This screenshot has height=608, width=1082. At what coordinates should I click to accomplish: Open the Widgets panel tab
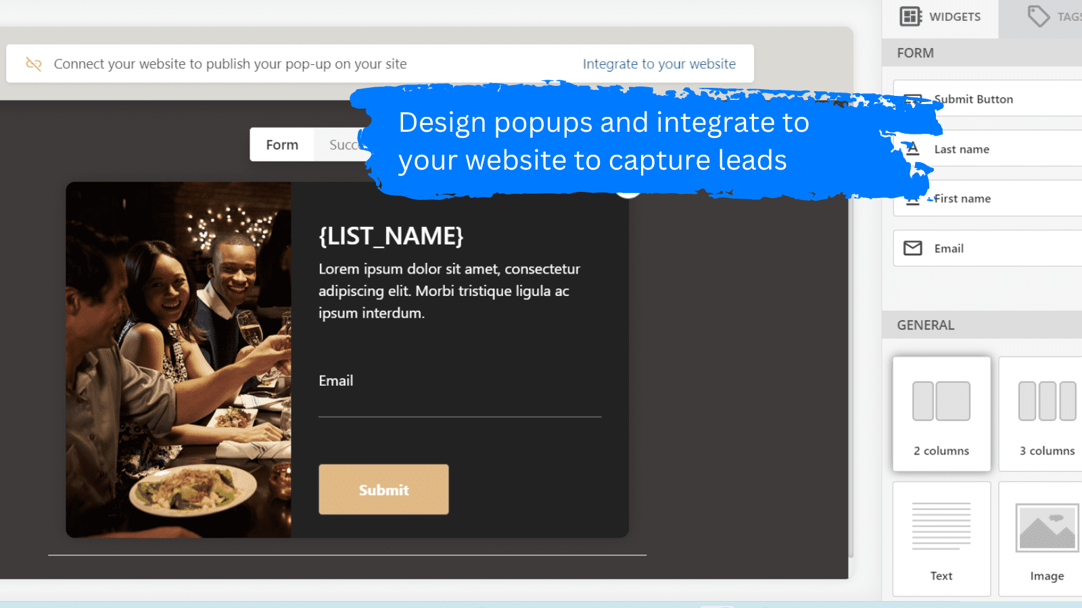coord(941,17)
